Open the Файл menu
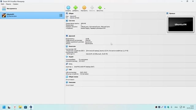The height and width of the screenshot is (110, 196). coord(2,4)
